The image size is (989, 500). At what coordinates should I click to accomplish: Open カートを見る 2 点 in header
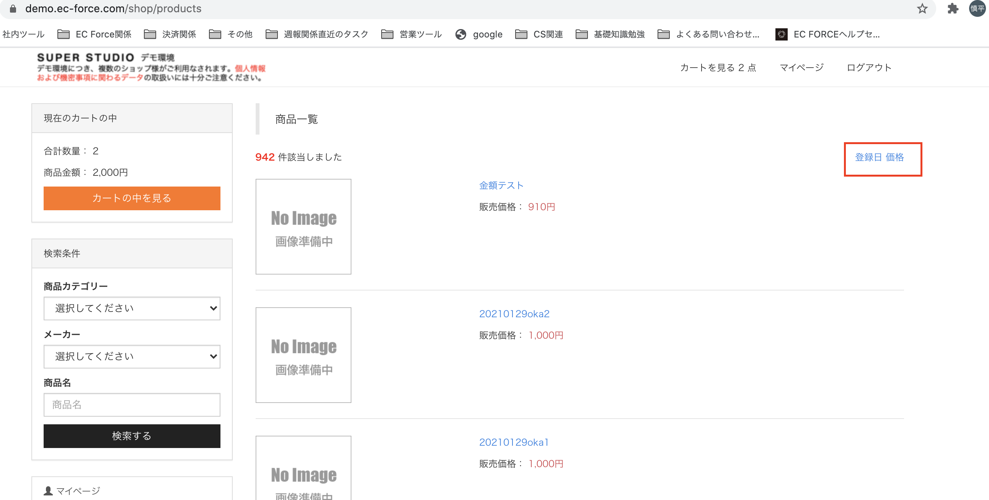718,68
